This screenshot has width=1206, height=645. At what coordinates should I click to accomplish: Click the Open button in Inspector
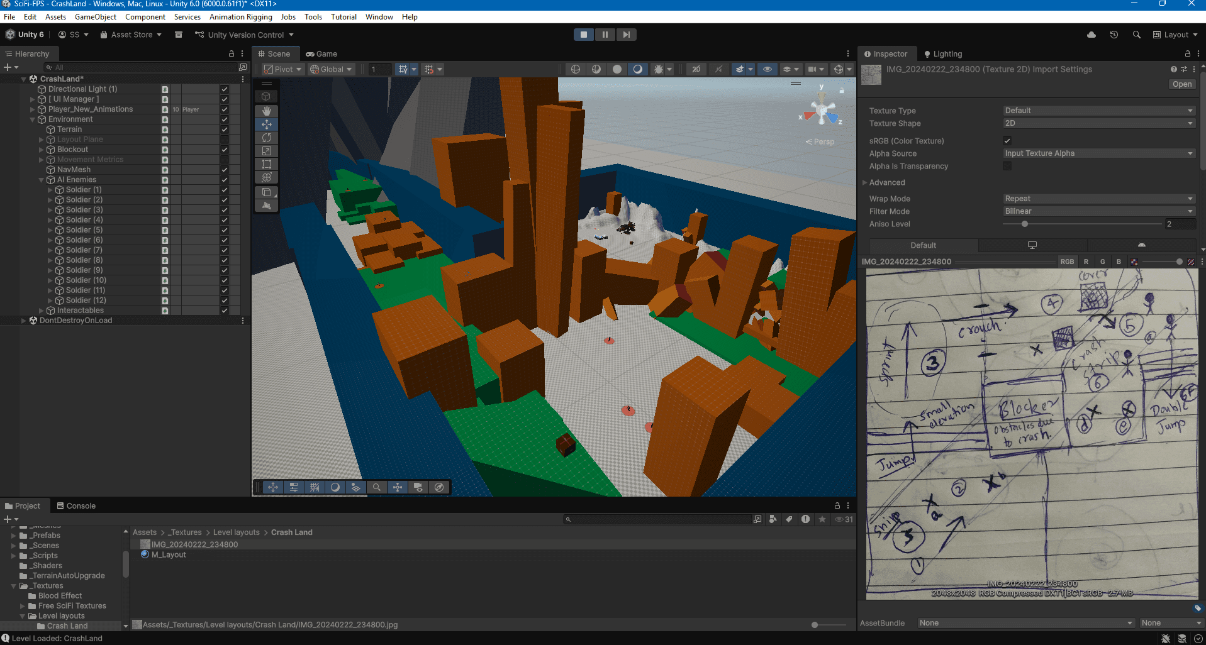[x=1181, y=84]
